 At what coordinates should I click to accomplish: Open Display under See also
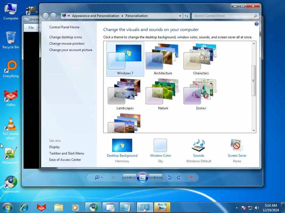click(55, 147)
